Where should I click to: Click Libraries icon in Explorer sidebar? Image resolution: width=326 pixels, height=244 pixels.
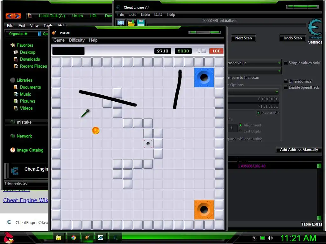(13, 80)
